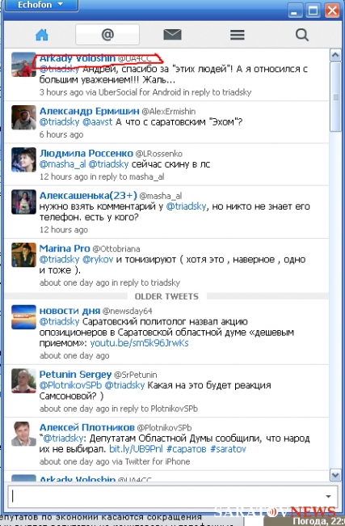
Task: Open the bit.ly/UB9Pnl link
Action: tap(136, 449)
